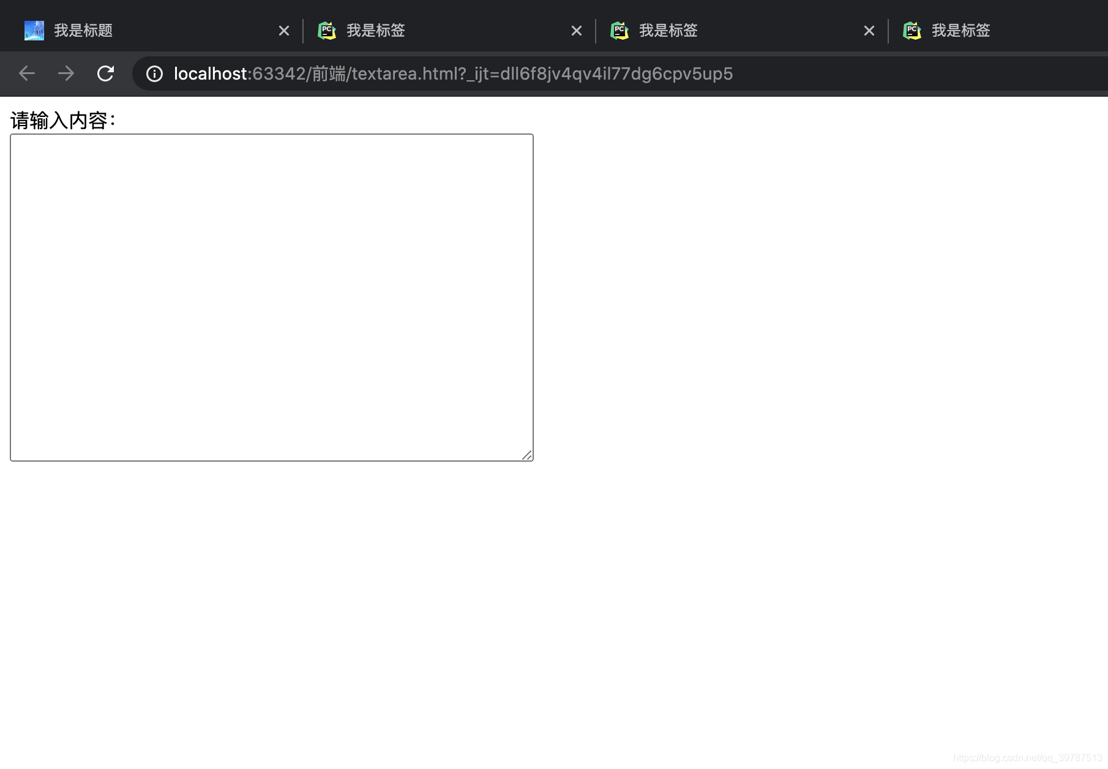Click the textarea resize handle corner
Viewport: 1108px width, 769px height.
pos(527,455)
